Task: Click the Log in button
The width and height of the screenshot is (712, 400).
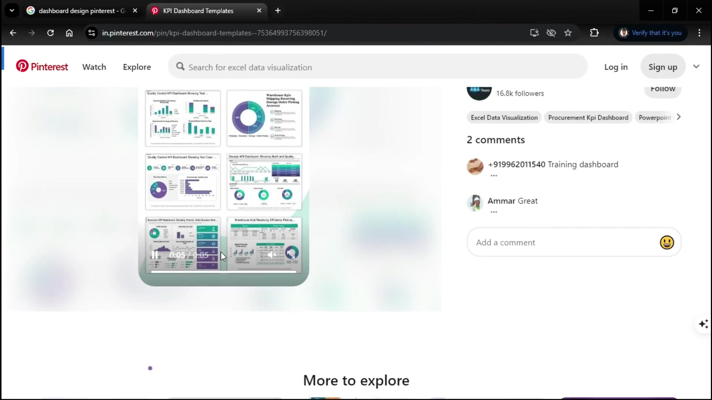Action: click(616, 67)
